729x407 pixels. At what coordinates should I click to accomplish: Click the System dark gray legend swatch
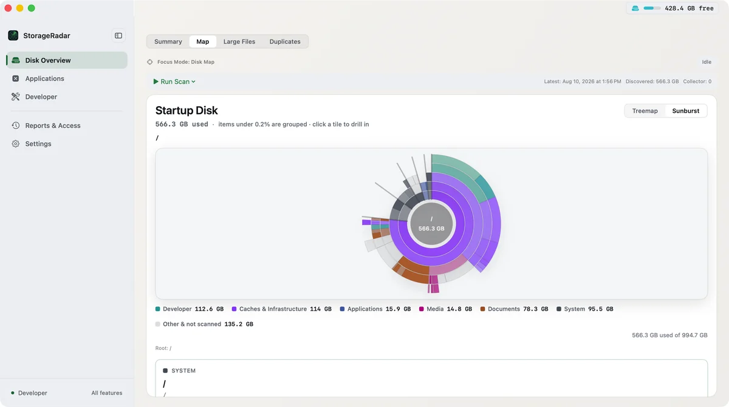click(559, 309)
